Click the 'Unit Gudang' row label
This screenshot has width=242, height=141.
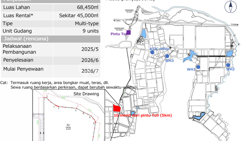click(17, 31)
